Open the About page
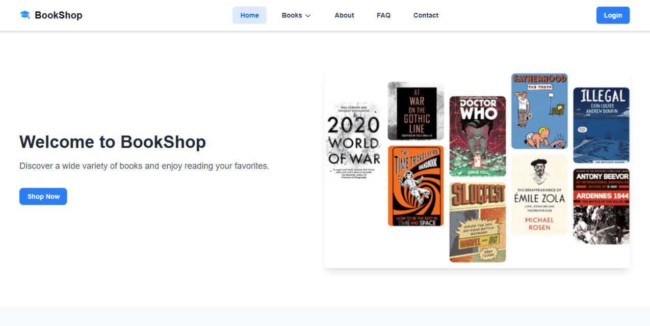 click(344, 15)
